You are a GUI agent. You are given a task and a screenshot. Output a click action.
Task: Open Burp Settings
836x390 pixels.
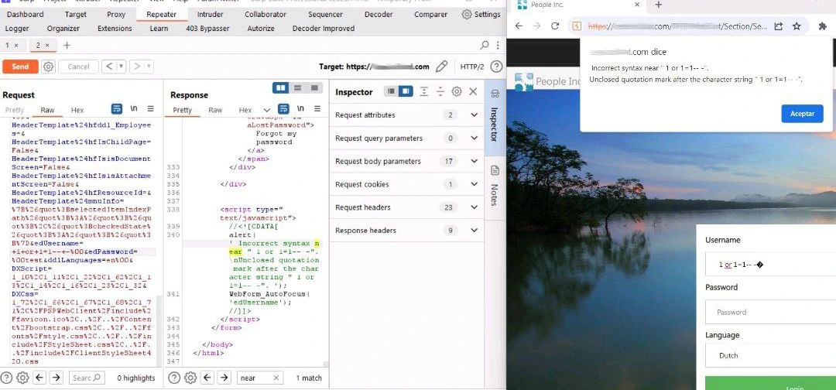tap(481, 15)
